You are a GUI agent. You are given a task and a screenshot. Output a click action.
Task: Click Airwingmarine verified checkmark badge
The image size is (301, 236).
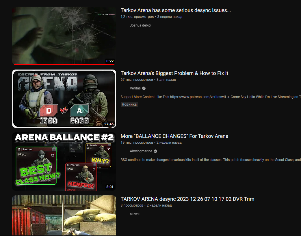[x=155, y=151]
